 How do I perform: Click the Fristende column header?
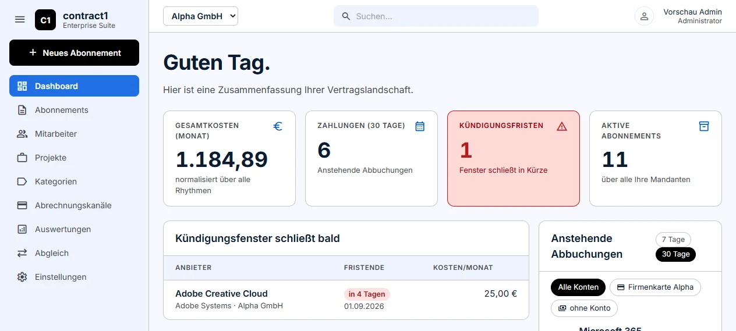[x=364, y=268]
